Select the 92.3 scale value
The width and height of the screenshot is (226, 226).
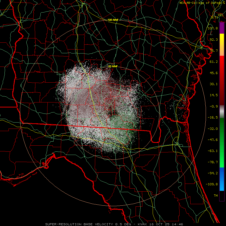pos(214,39)
